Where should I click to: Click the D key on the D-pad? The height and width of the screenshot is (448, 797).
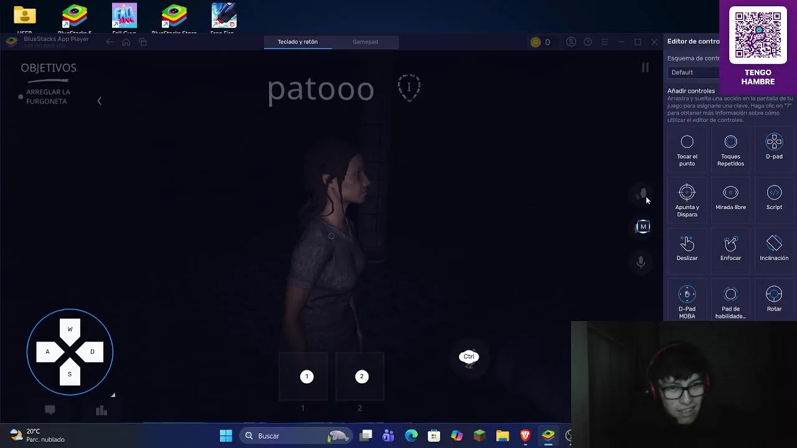click(x=92, y=352)
